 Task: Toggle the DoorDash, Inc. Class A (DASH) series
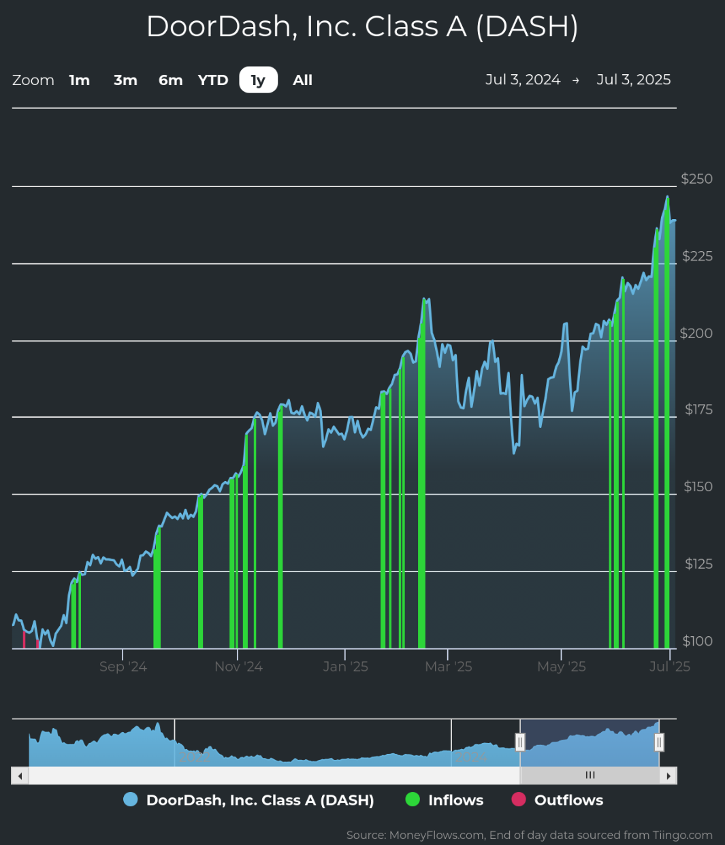(248, 800)
